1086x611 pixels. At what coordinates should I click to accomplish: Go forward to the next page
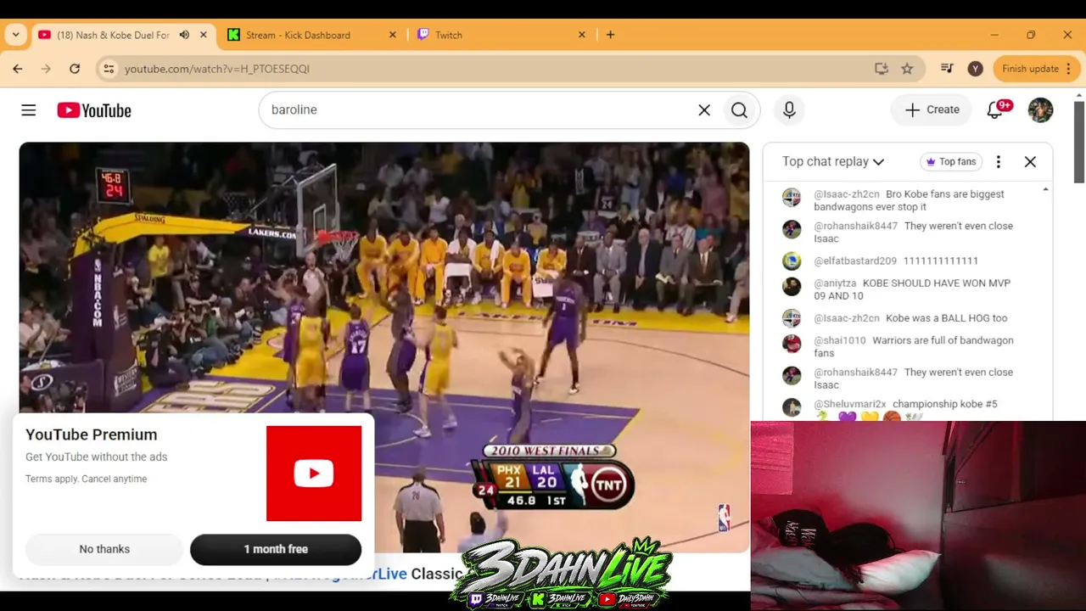pyautogui.click(x=46, y=69)
